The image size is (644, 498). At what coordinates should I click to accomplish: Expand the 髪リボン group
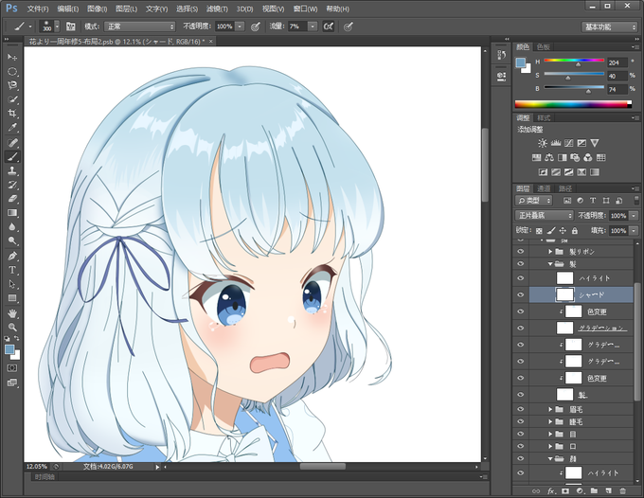(x=550, y=251)
